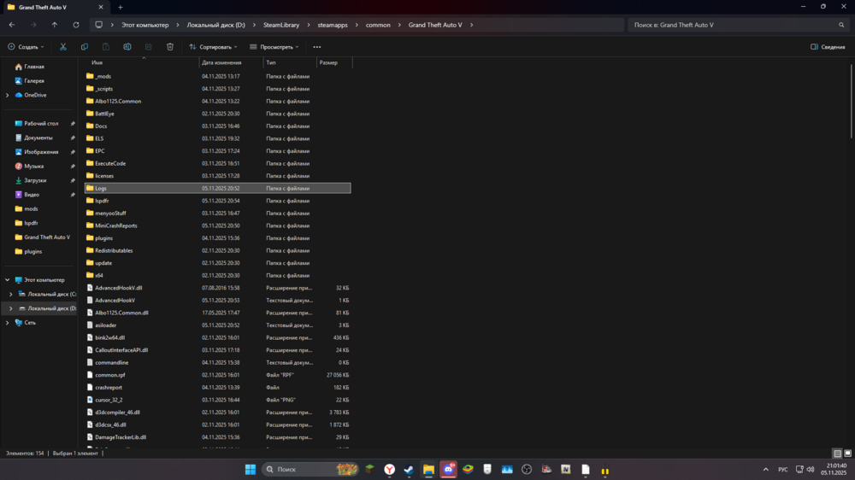Switch to large thumbnails view icon
Viewport: 855px width, 480px height.
pos(847,454)
